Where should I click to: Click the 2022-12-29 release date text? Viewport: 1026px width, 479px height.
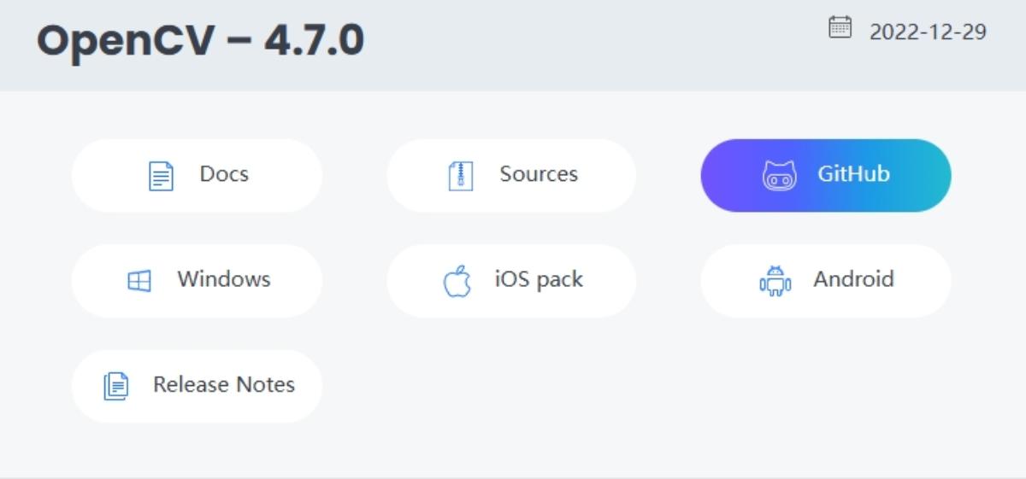pos(928,32)
